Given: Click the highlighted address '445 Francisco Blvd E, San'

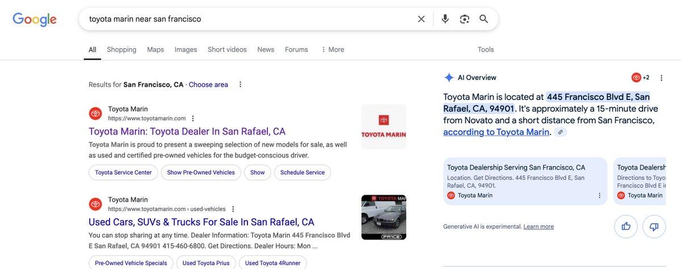Looking at the screenshot, I should pyautogui.click(x=598, y=96).
